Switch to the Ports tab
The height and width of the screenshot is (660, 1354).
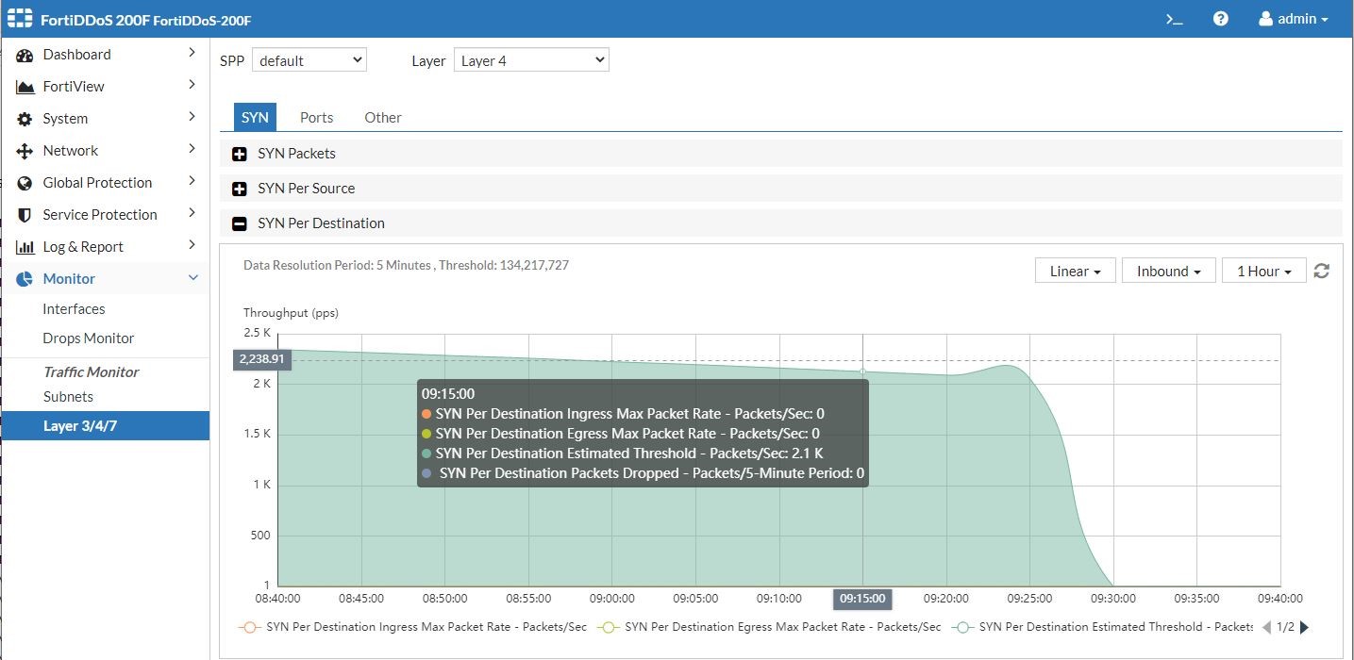point(316,117)
